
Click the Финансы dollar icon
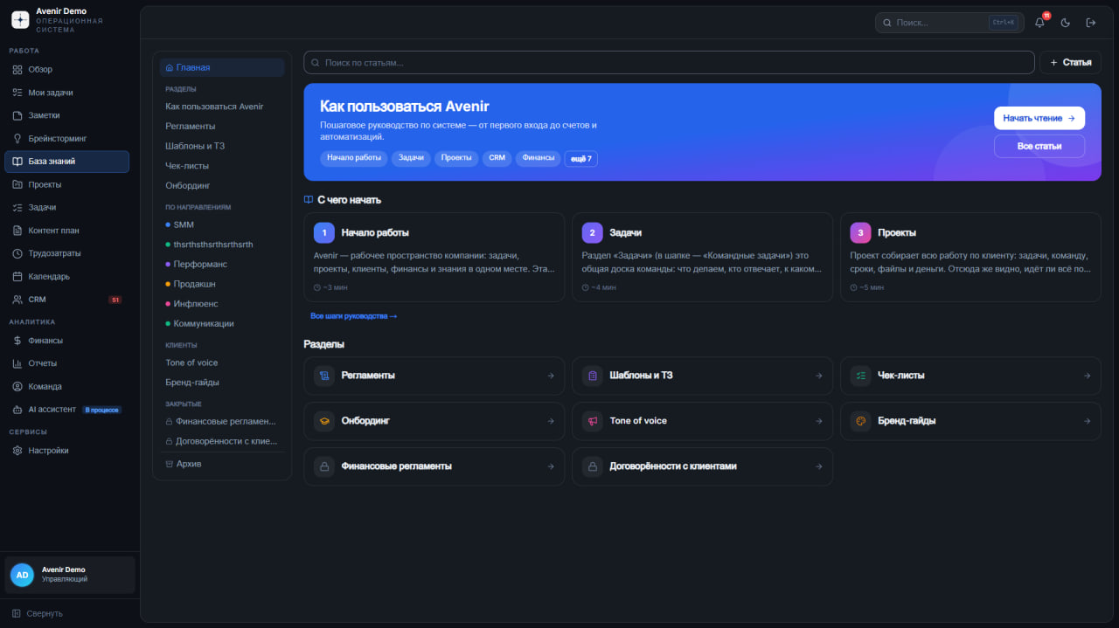click(17, 341)
